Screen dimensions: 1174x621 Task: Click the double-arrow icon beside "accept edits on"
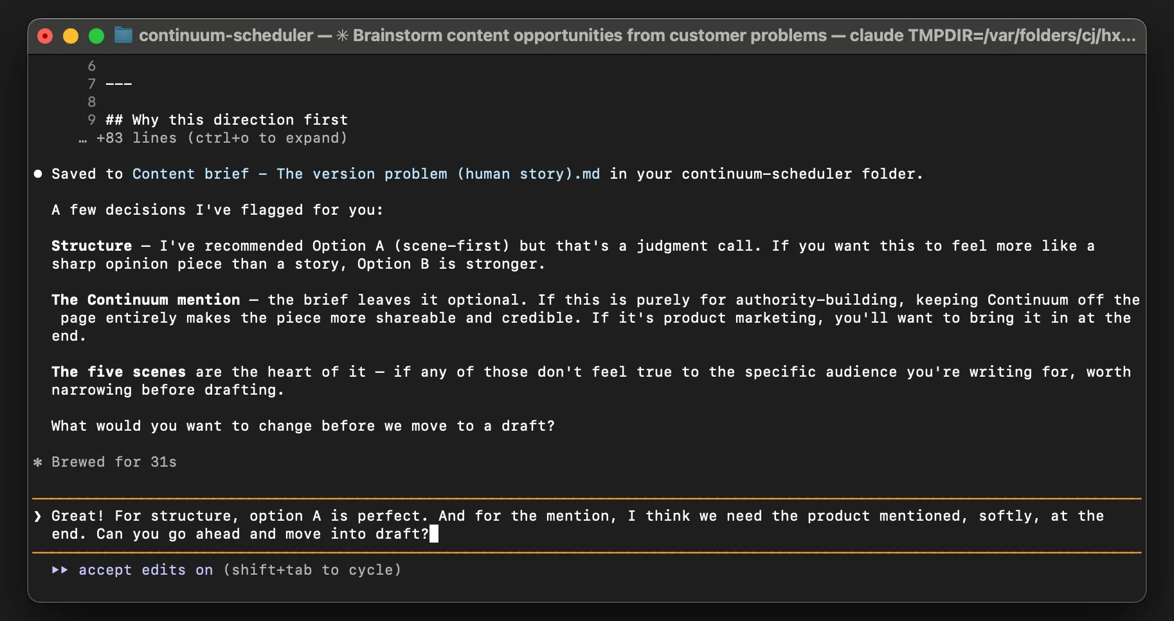[60, 570]
